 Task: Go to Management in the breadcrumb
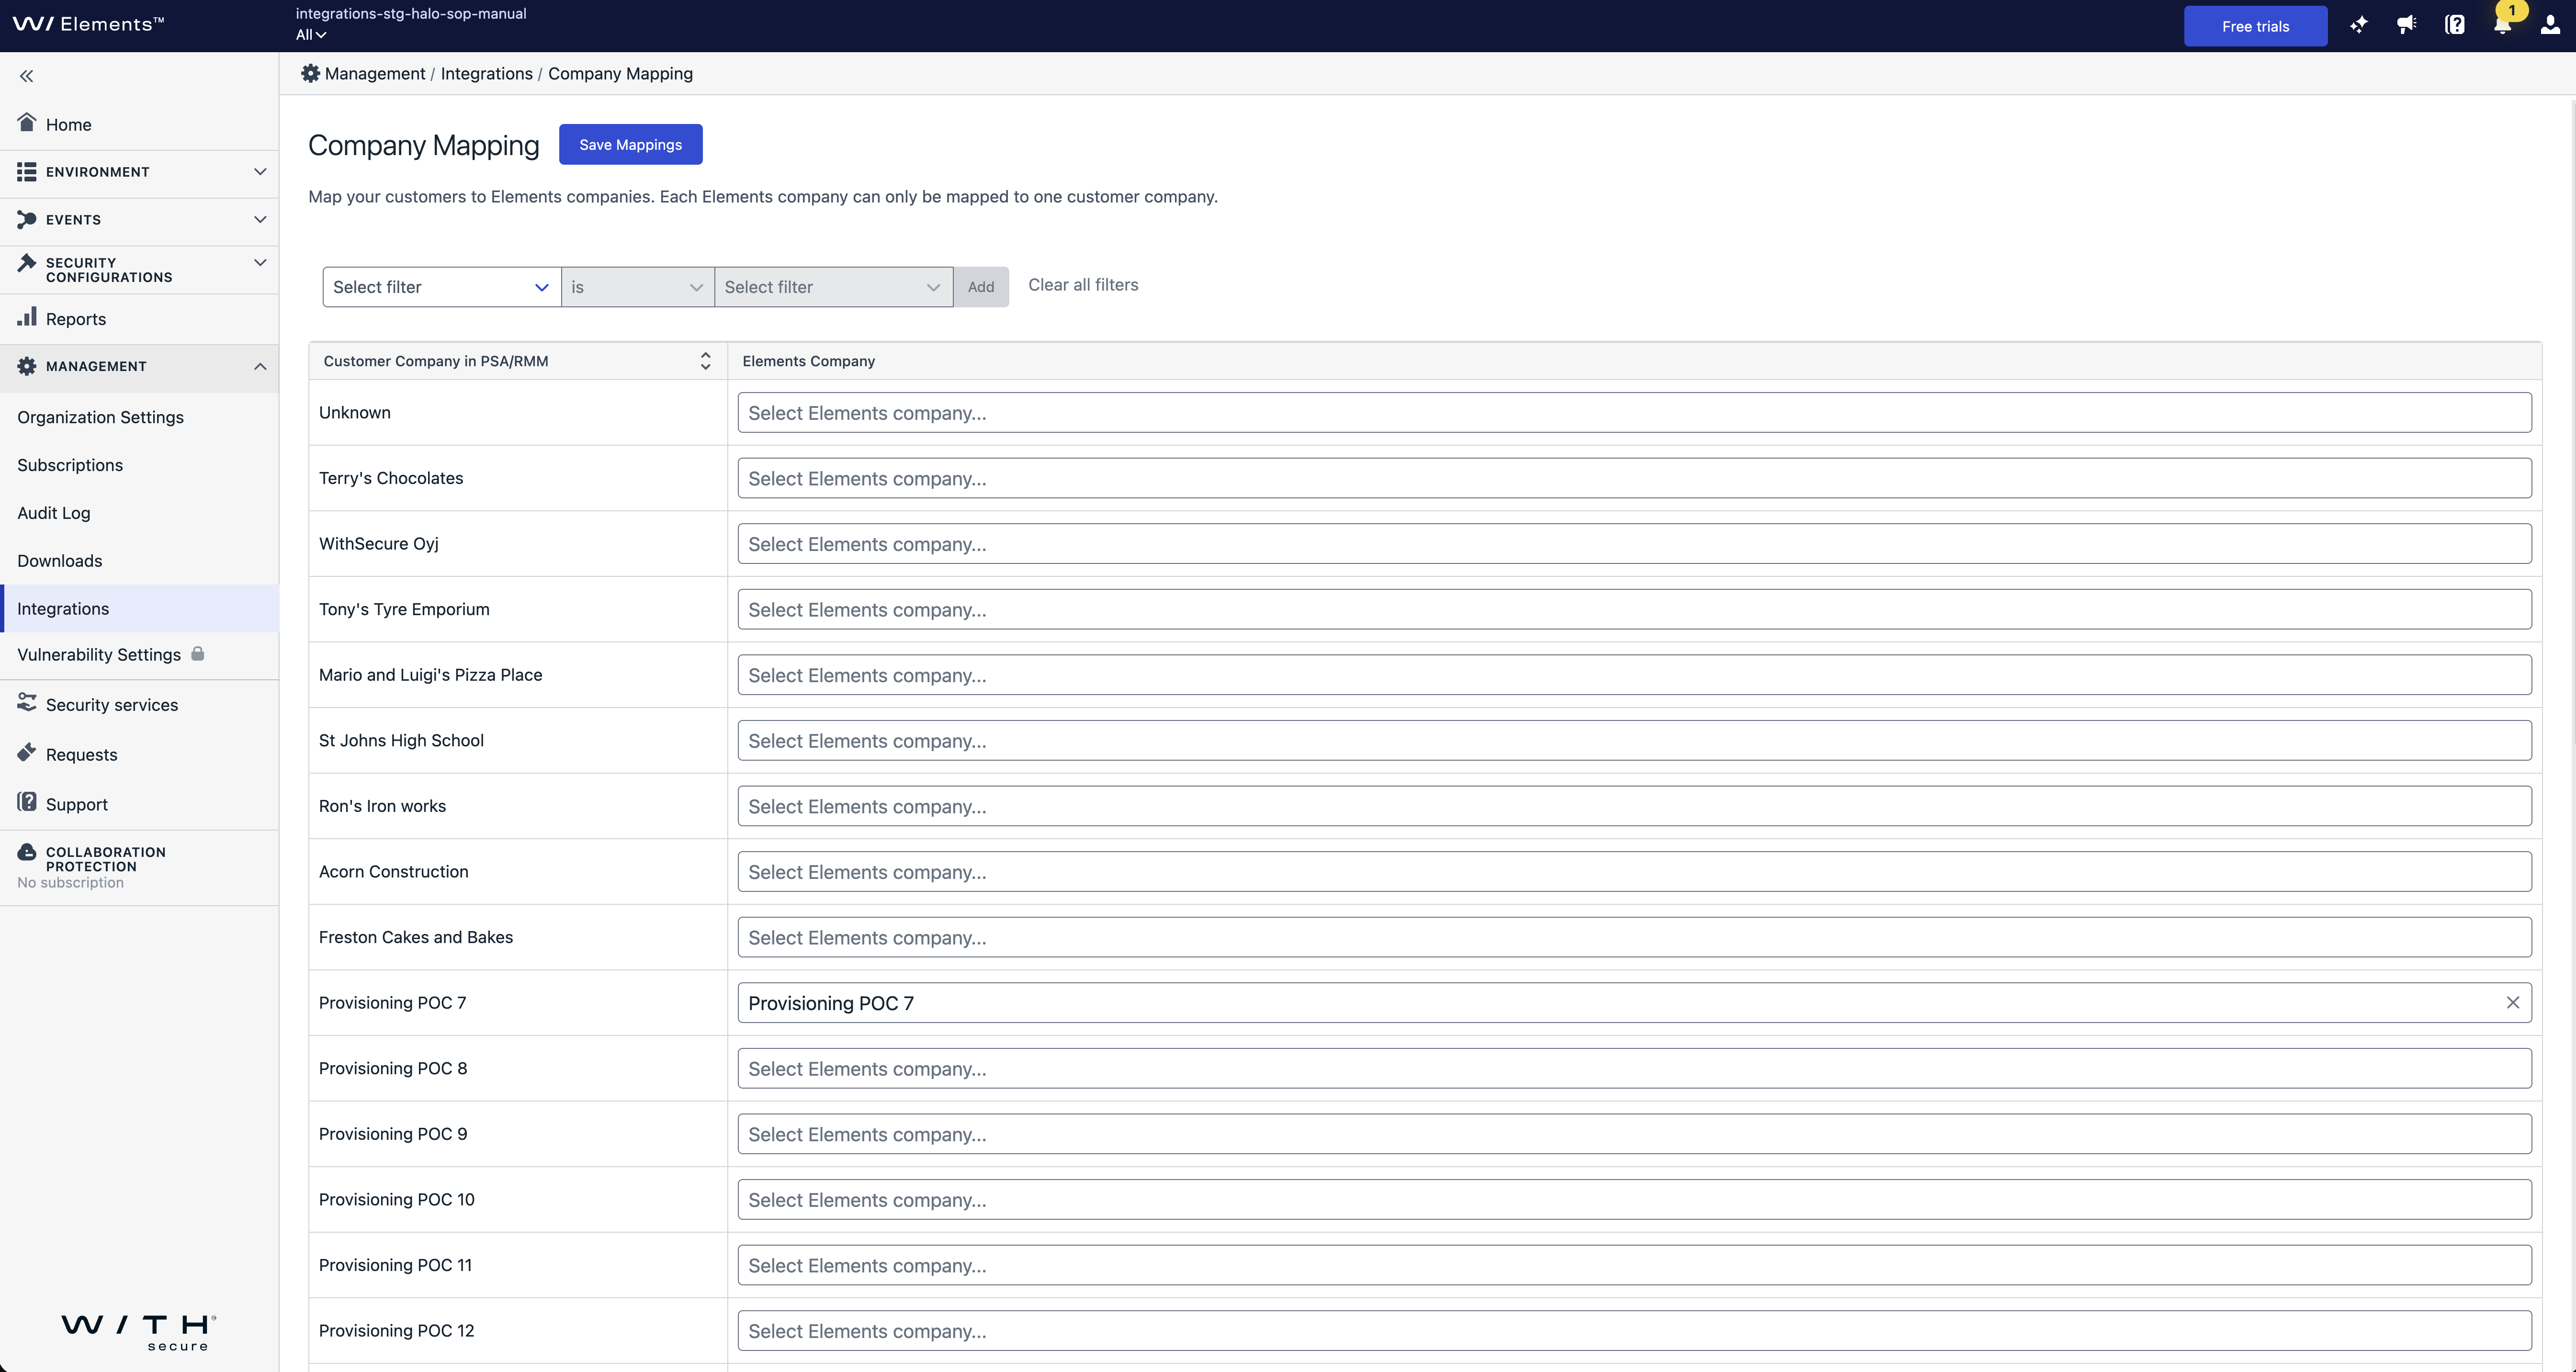click(x=375, y=74)
